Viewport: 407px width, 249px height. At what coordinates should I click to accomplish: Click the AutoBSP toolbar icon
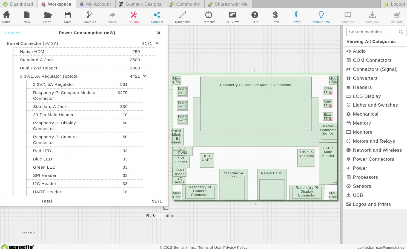372,17
